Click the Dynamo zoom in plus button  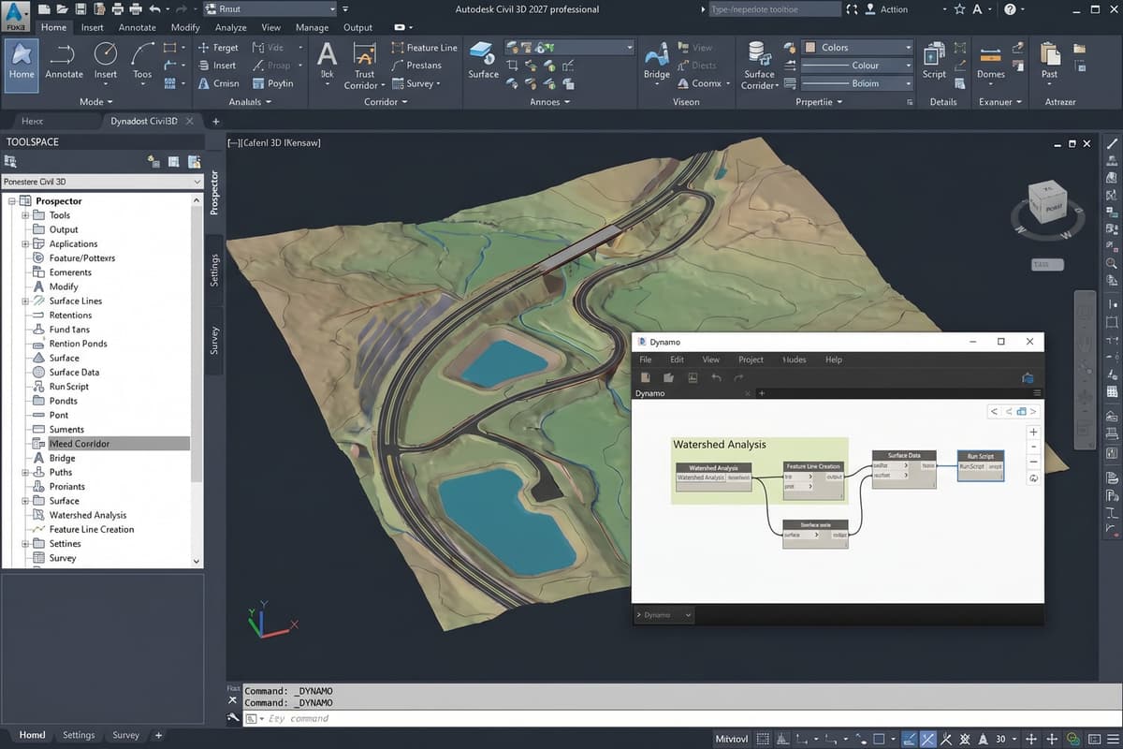tap(1033, 433)
